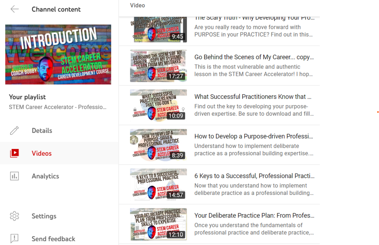This screenshot has width=379, height=245.
Task: Open 'Your Deliberate Practice Plan' title
Action: 254,216
